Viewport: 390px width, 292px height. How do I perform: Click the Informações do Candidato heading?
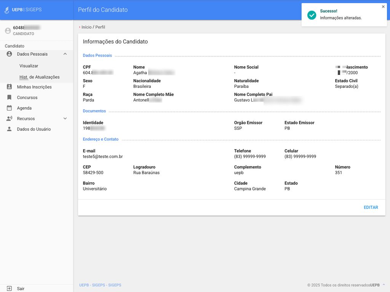click(x=115, y=41)
